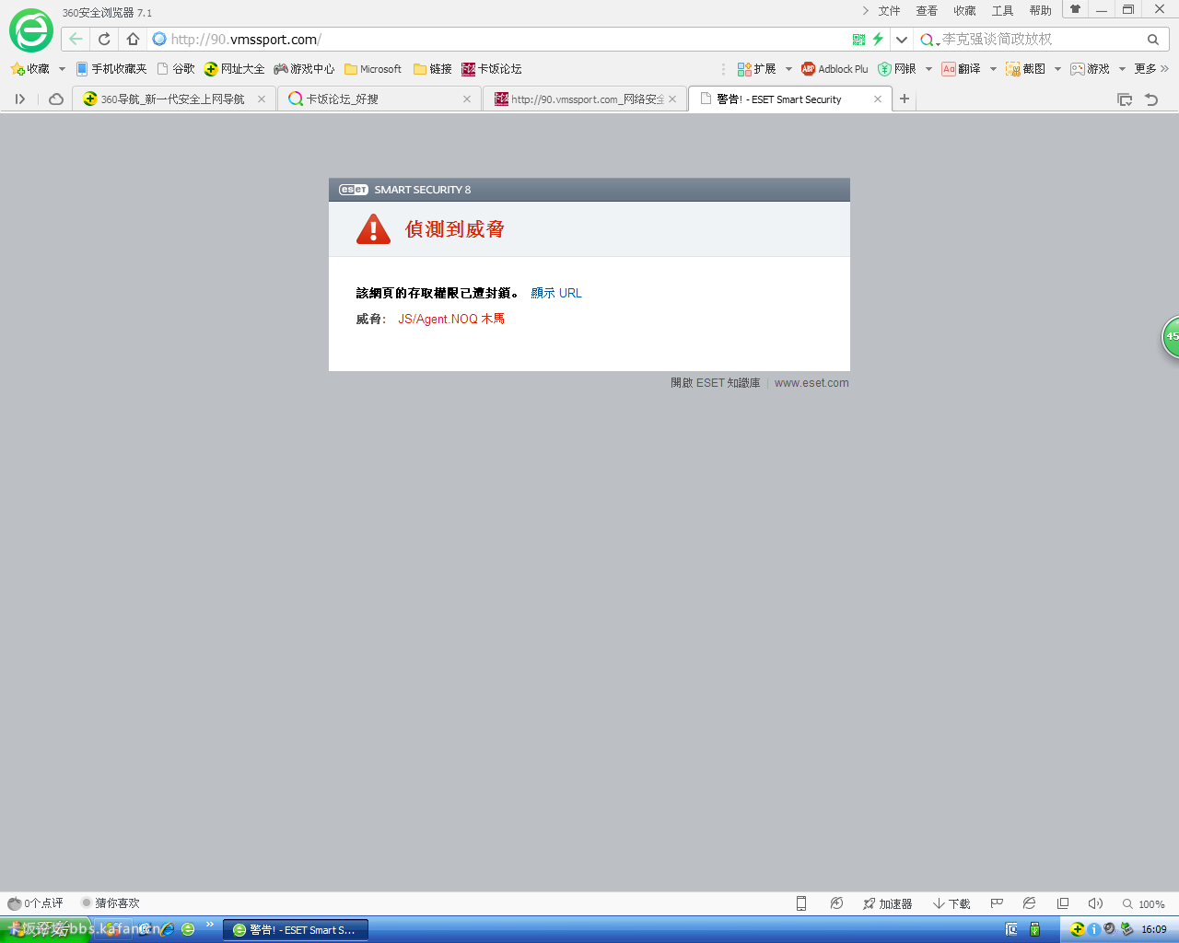Open the 游戏中心 bookmark
The width and height of the screenshot is (1179, 943).
304,69
